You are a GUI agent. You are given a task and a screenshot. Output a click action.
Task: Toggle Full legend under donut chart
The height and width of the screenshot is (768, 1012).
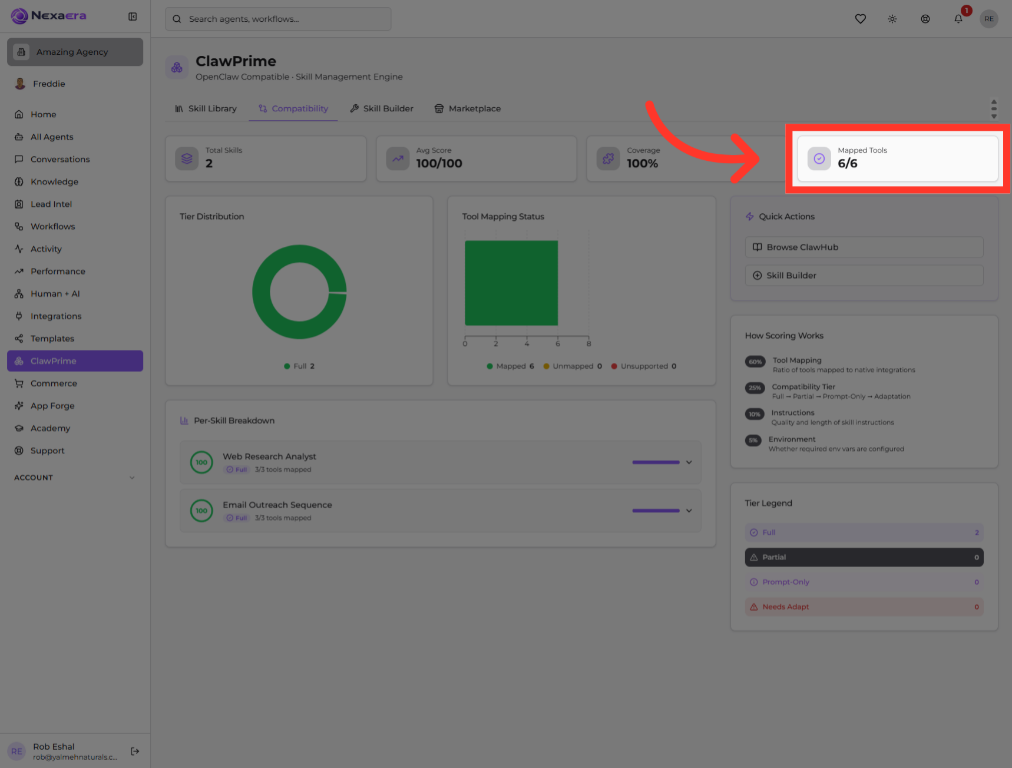click(x=299, y=366)
